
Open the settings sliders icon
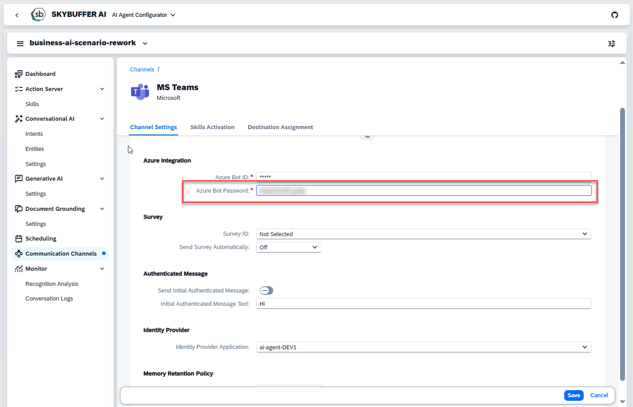tap(612, 43)
